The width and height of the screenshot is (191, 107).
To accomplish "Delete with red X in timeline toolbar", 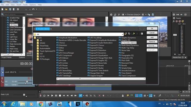I will click(99, 96).
